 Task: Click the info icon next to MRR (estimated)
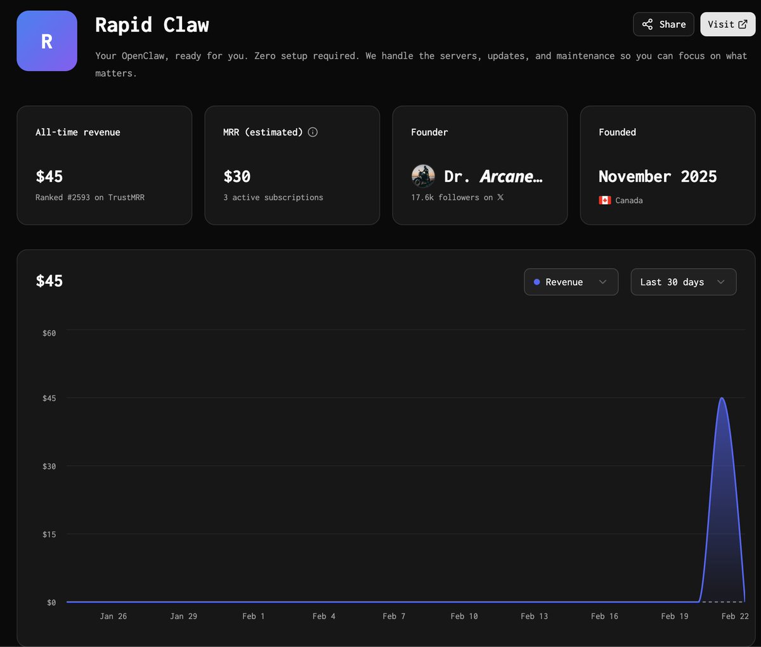click(x=313, y=132)
